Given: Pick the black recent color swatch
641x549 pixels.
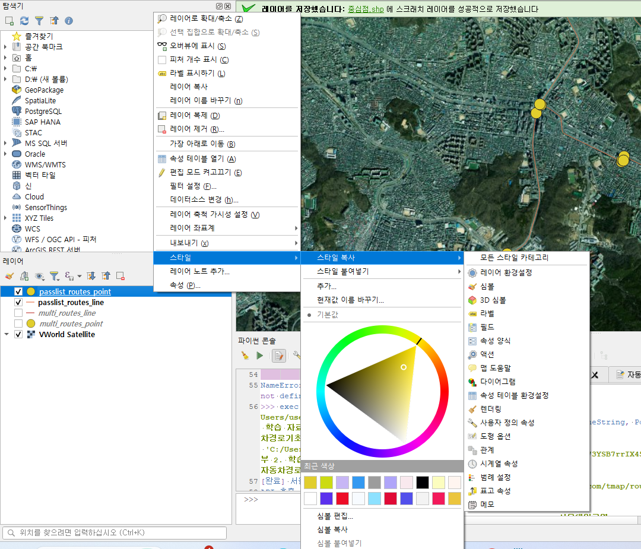Looking at the screenshot, I should [423, 483].
